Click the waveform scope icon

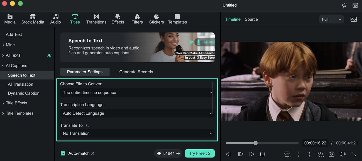pos(354,19)
